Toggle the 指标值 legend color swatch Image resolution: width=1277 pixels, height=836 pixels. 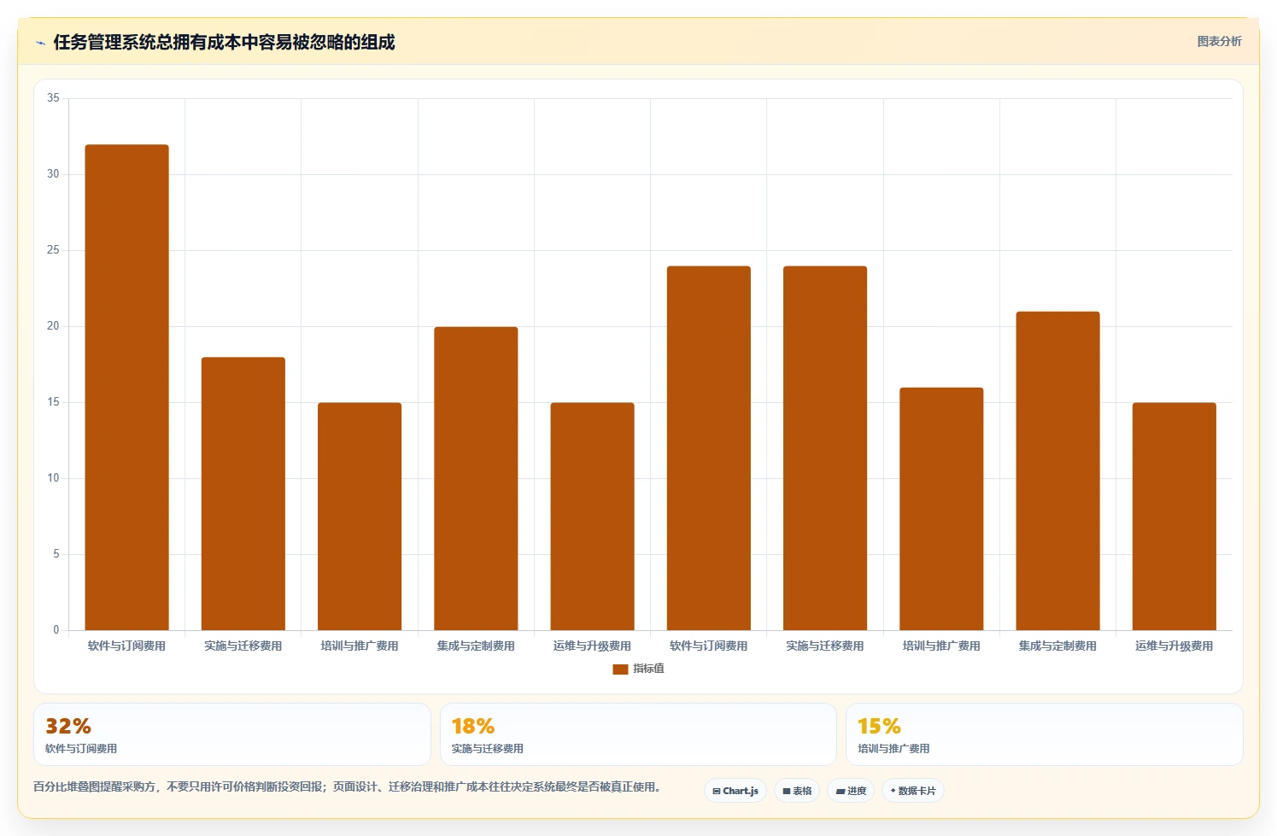pos(620,669)
